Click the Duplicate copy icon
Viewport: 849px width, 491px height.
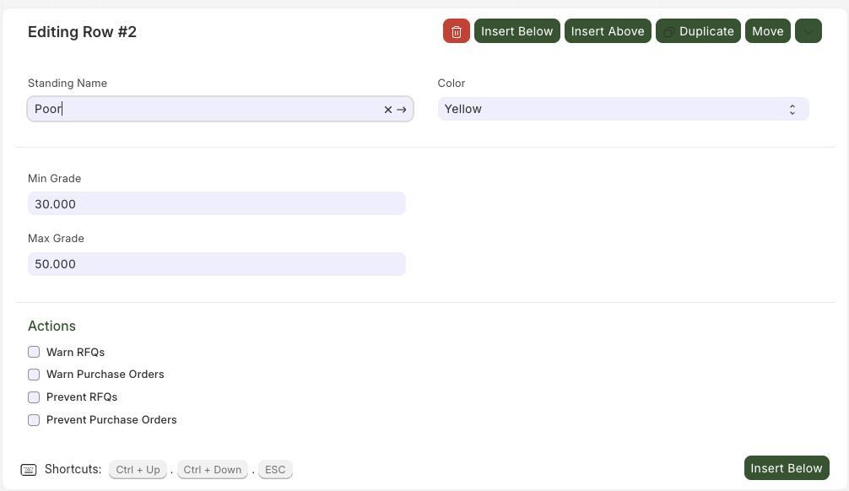point(668,32)
